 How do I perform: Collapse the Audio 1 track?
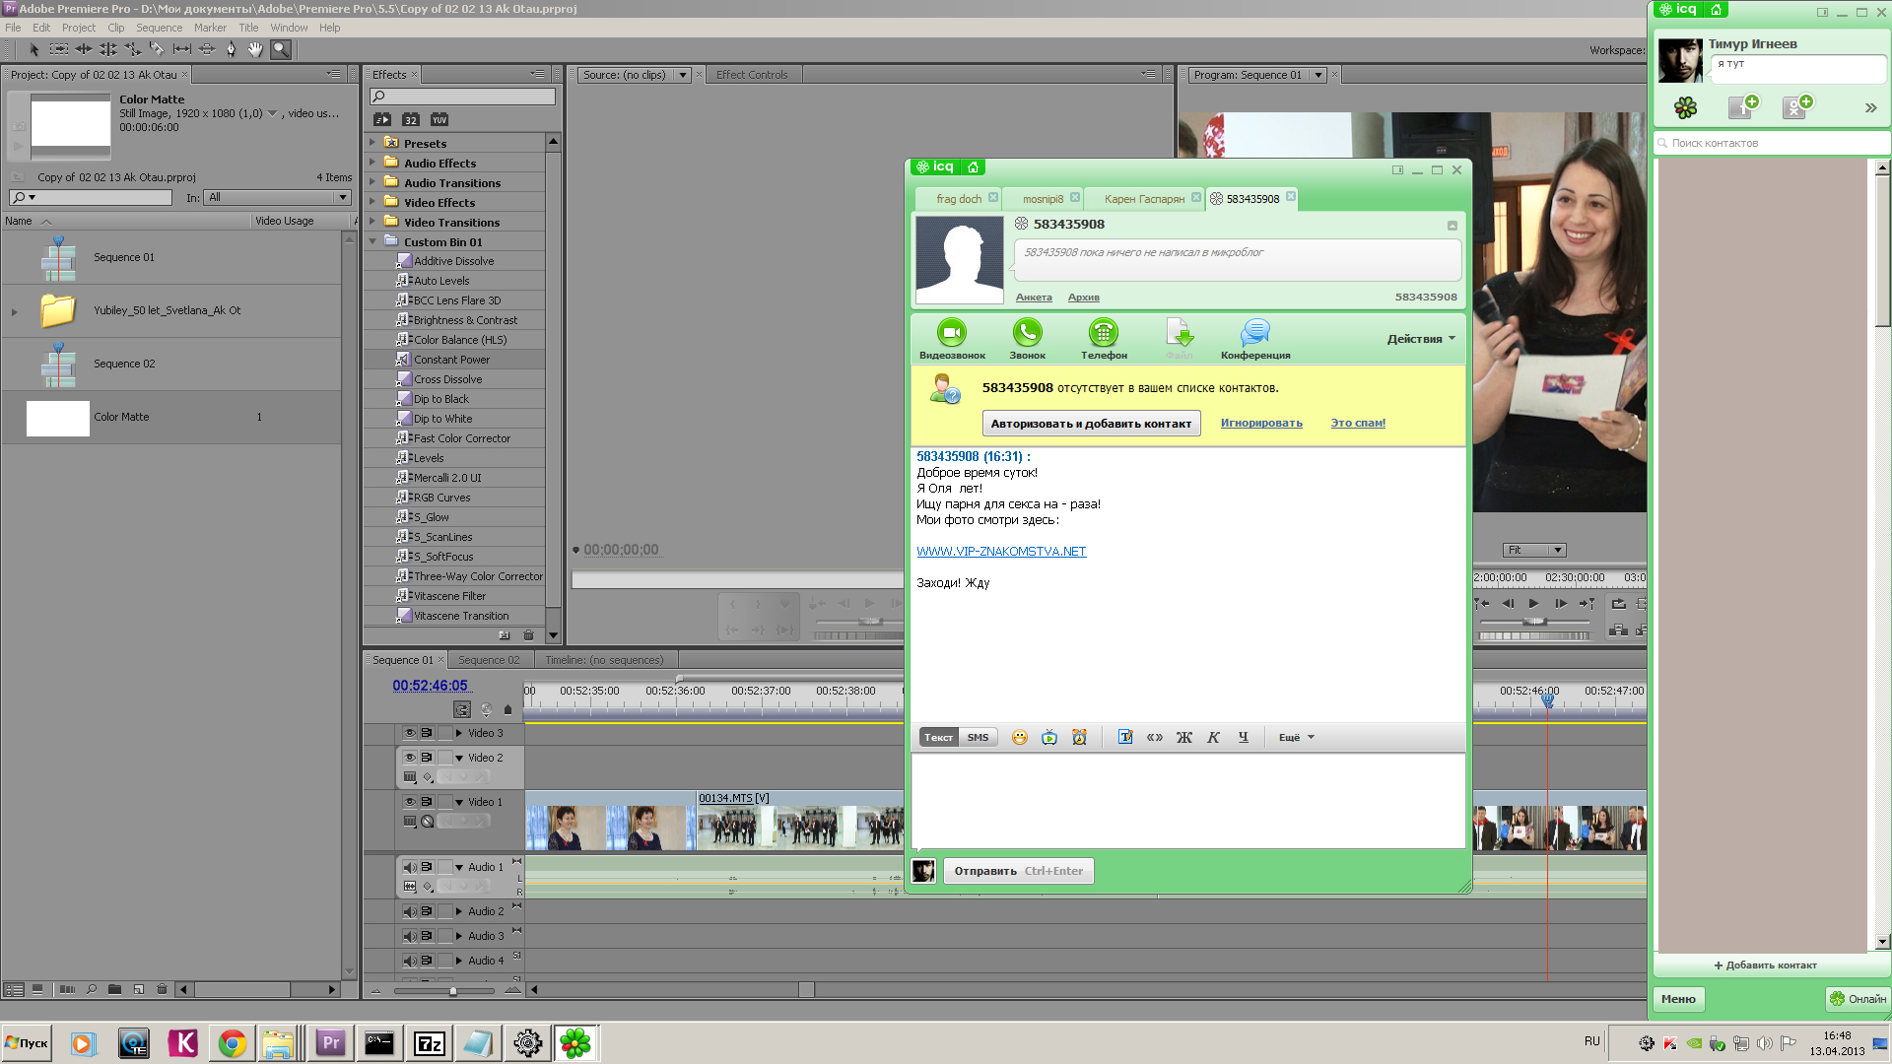459,867
